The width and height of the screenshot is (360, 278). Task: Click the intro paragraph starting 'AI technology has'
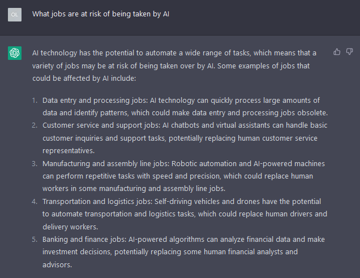(174, 66)
